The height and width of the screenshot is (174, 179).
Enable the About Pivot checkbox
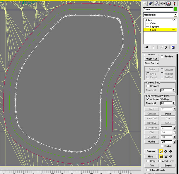click(160, 161)
